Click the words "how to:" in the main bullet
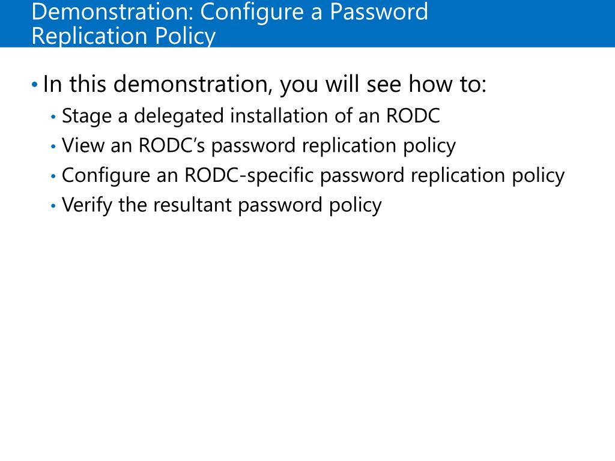Screen dimensions: 615x461 (x=447, y=84)
